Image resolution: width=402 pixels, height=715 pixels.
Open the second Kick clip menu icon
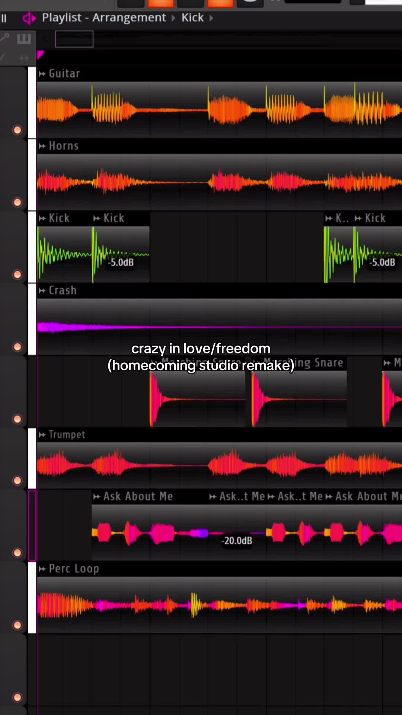pyautogui.click(x=97, y=218)
